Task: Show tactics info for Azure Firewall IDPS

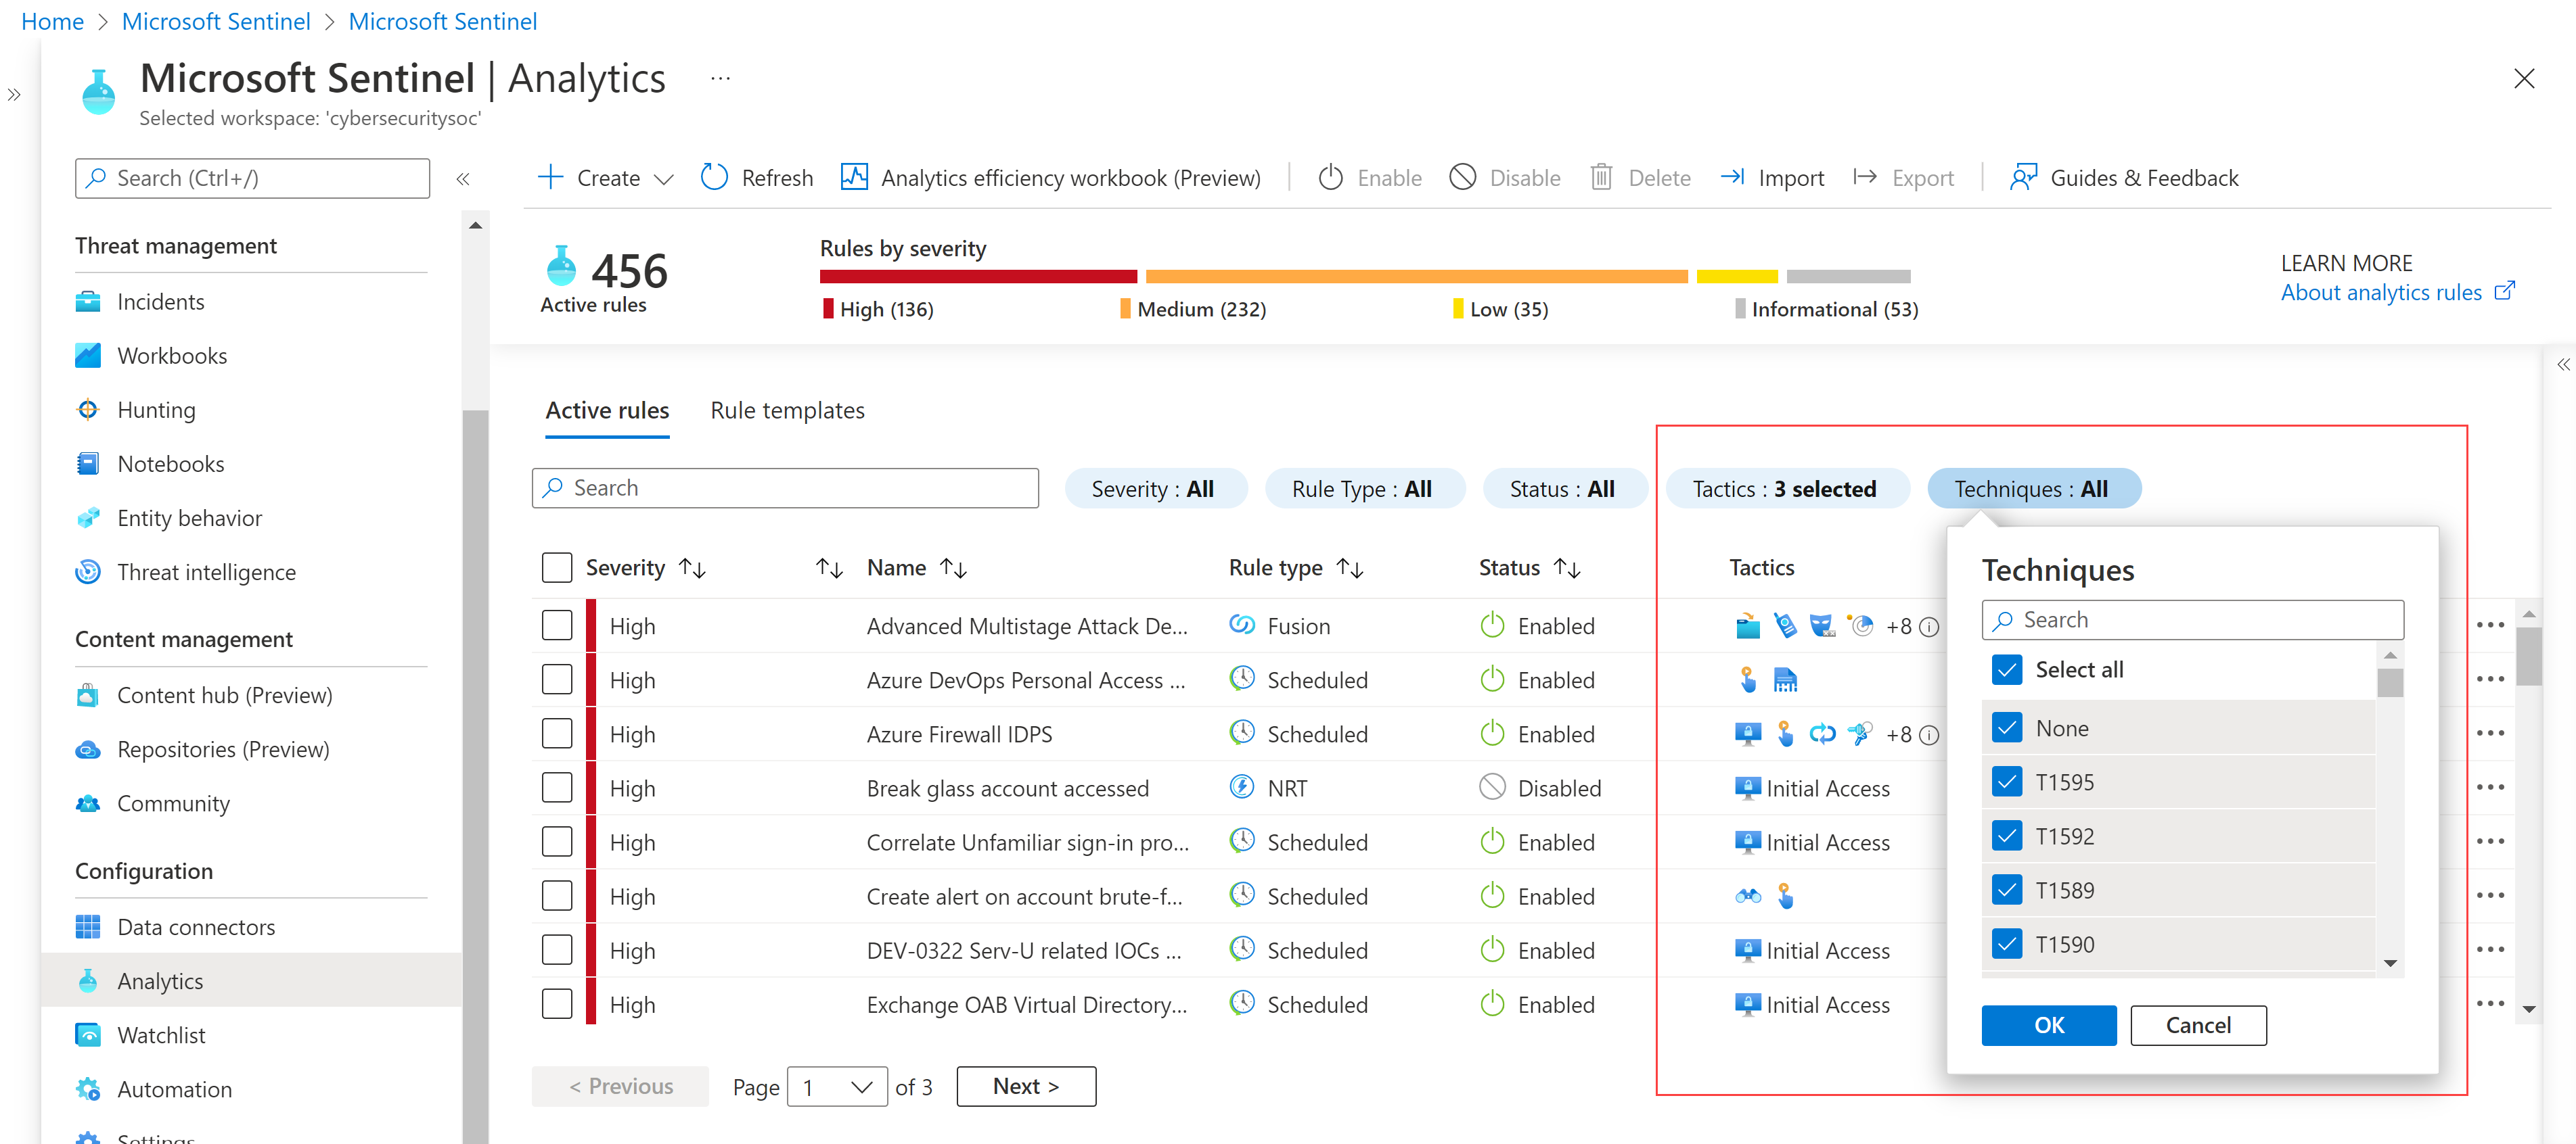Action: point(1929,736)
